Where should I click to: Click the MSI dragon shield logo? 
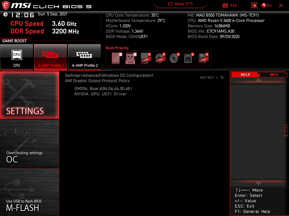pos(6,6)
